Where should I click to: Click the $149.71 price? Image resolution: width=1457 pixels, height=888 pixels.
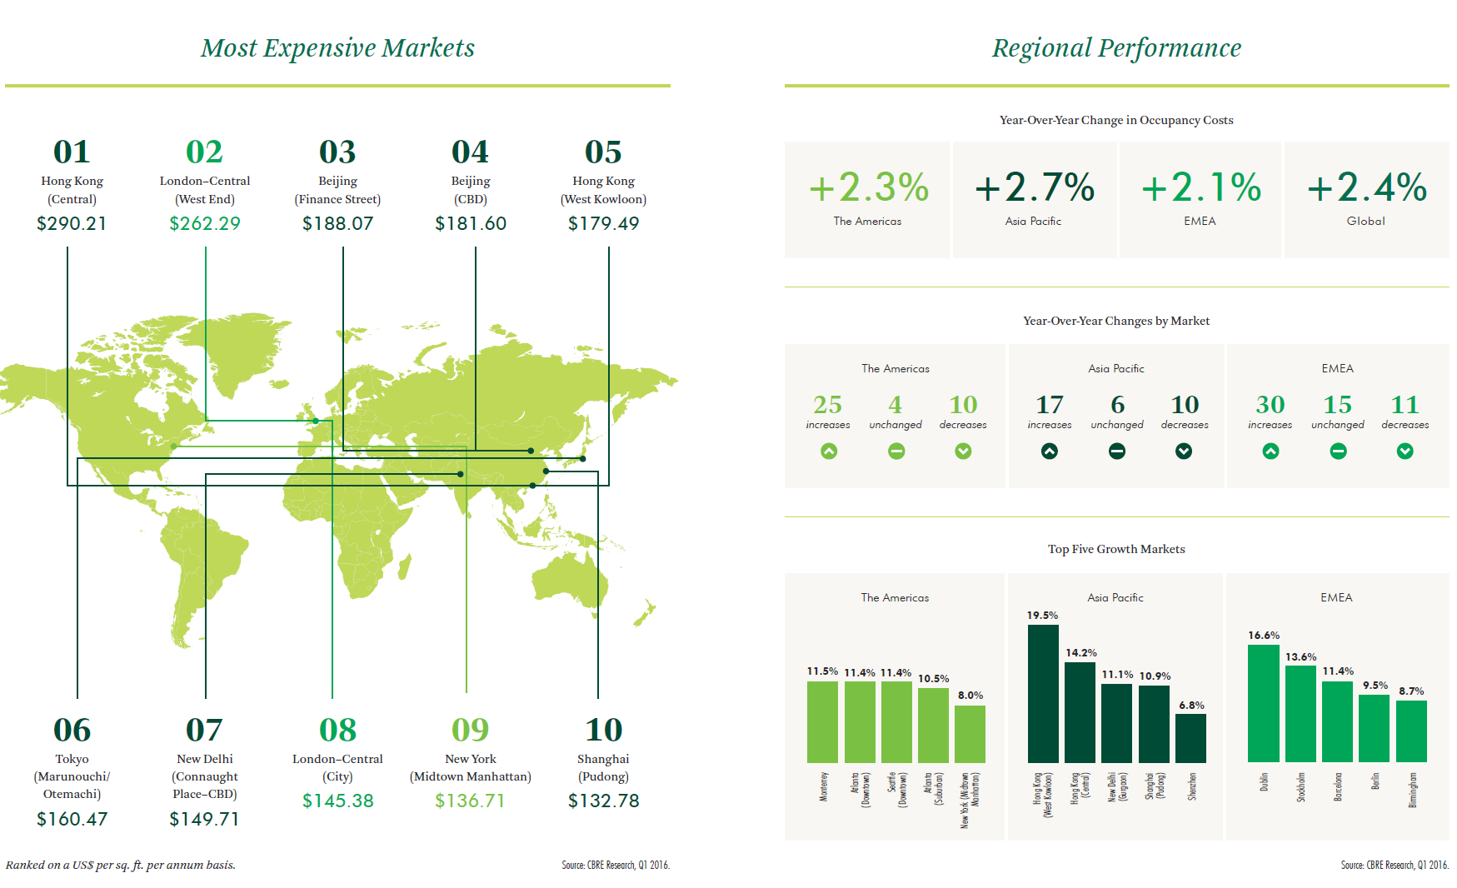tap(205, 819)
